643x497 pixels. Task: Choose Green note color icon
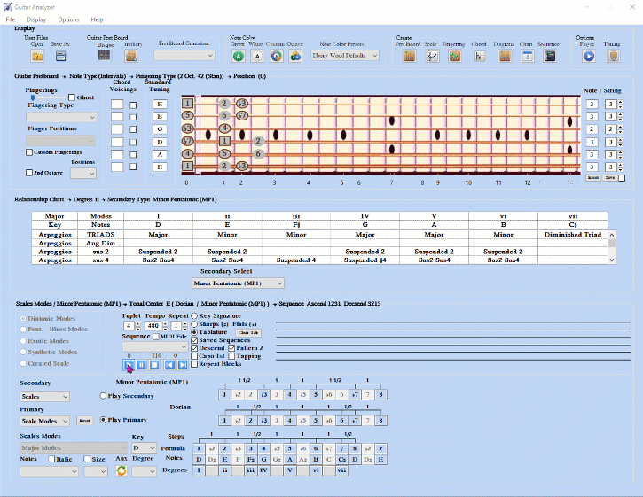(x=239, y=56)
